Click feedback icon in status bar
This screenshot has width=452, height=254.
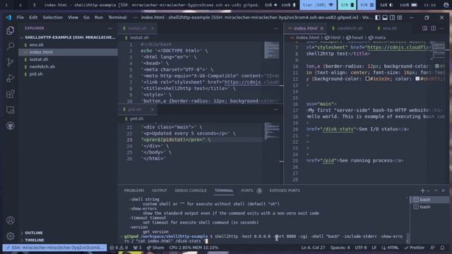(x=432, y=248)
